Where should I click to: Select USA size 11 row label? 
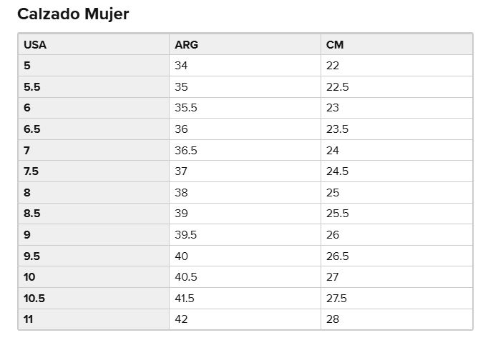(94, 319)
